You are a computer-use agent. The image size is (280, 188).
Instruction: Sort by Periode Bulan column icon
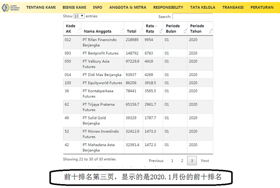tap(185, 31)
